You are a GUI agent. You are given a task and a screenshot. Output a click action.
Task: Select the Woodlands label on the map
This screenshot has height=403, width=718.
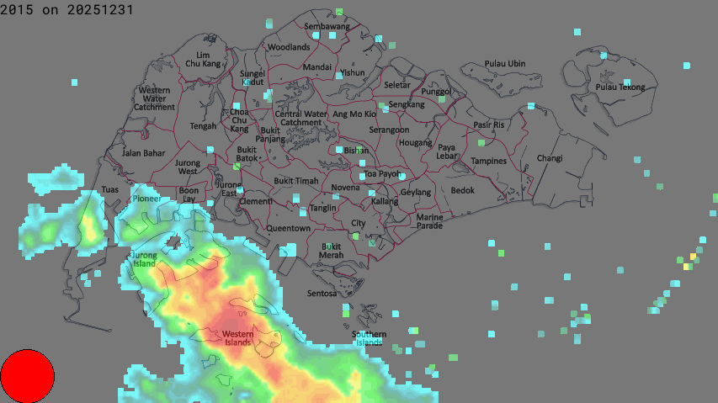click(289, 47)
